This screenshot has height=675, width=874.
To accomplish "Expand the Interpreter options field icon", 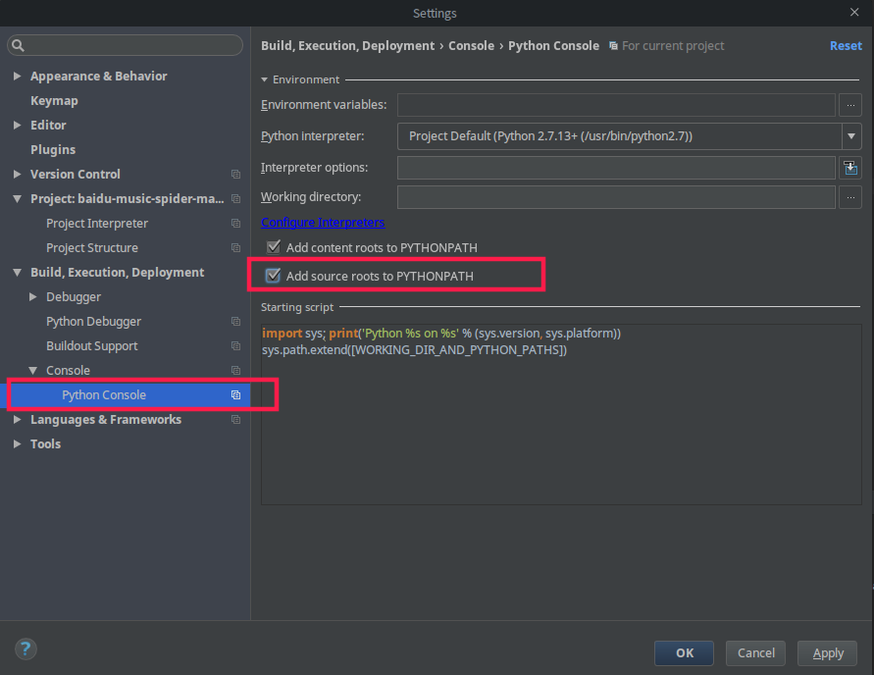I will [850, 168].
